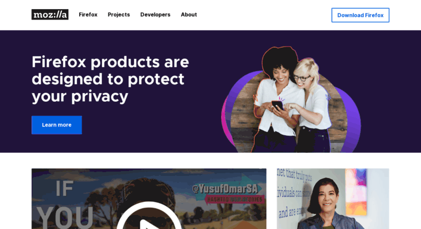Play the video with the circular play button
This screenshot has width=421, height=229.
point(150,217)
